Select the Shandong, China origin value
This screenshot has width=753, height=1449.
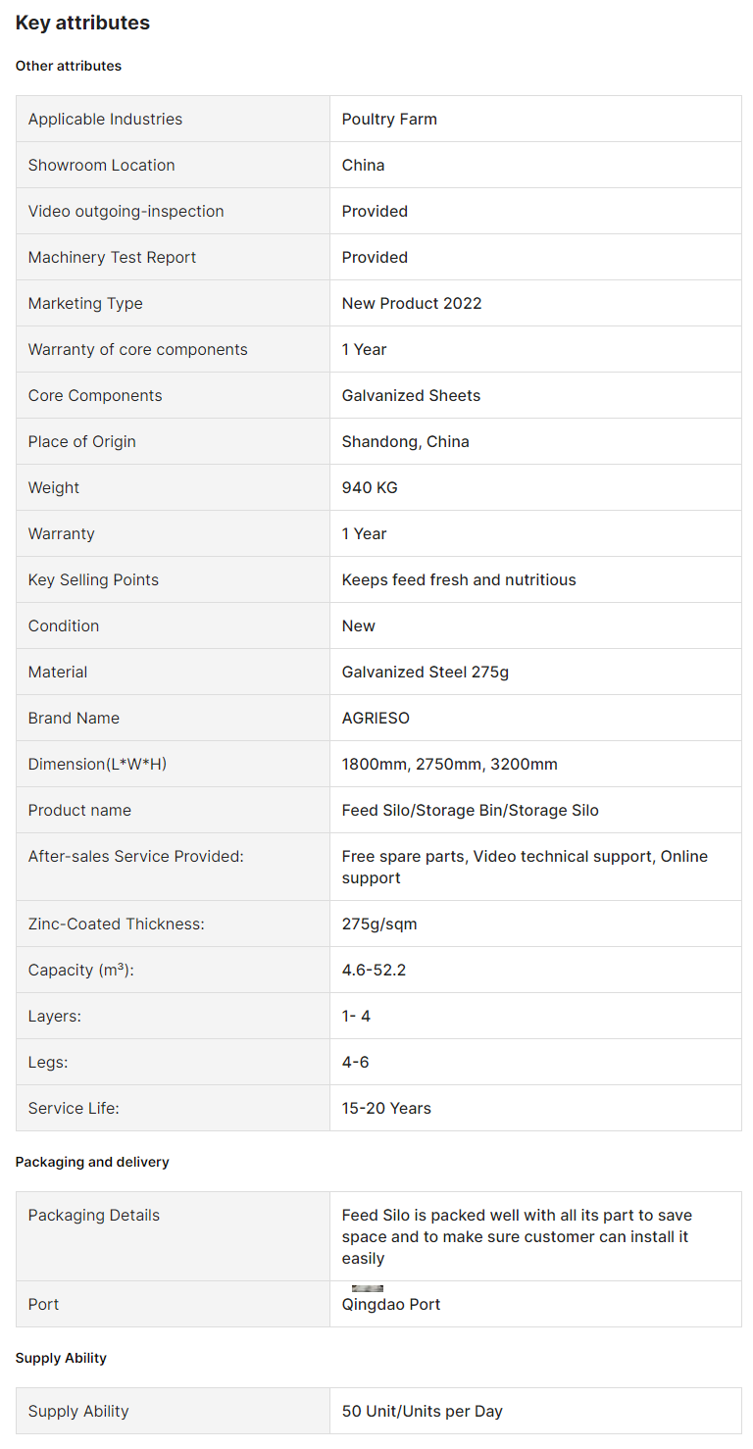[406, 441]
